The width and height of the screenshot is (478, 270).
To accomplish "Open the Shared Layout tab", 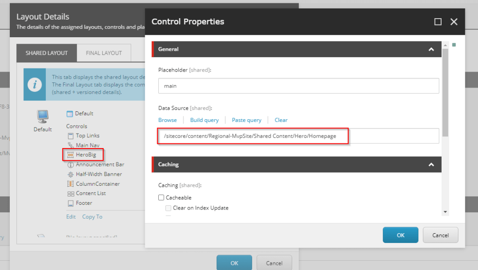I will [x=47, y=53].
